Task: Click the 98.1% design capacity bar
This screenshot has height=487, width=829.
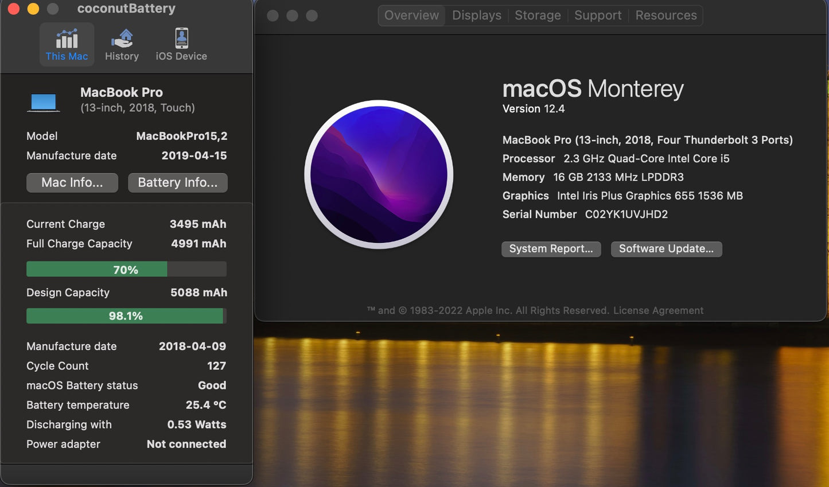Action: click(124, 315)
